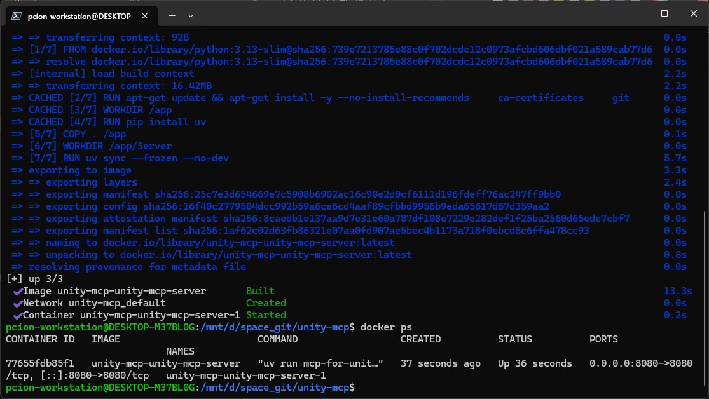
Task: Maximize the terminal window
Action: point(664,13)
